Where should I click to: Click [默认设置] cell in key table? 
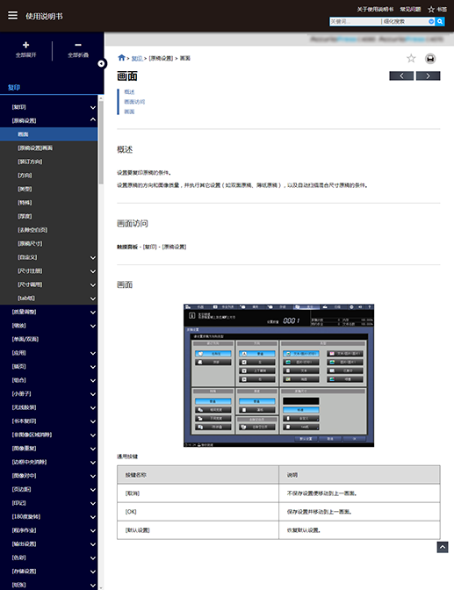(x=198, y=530)
